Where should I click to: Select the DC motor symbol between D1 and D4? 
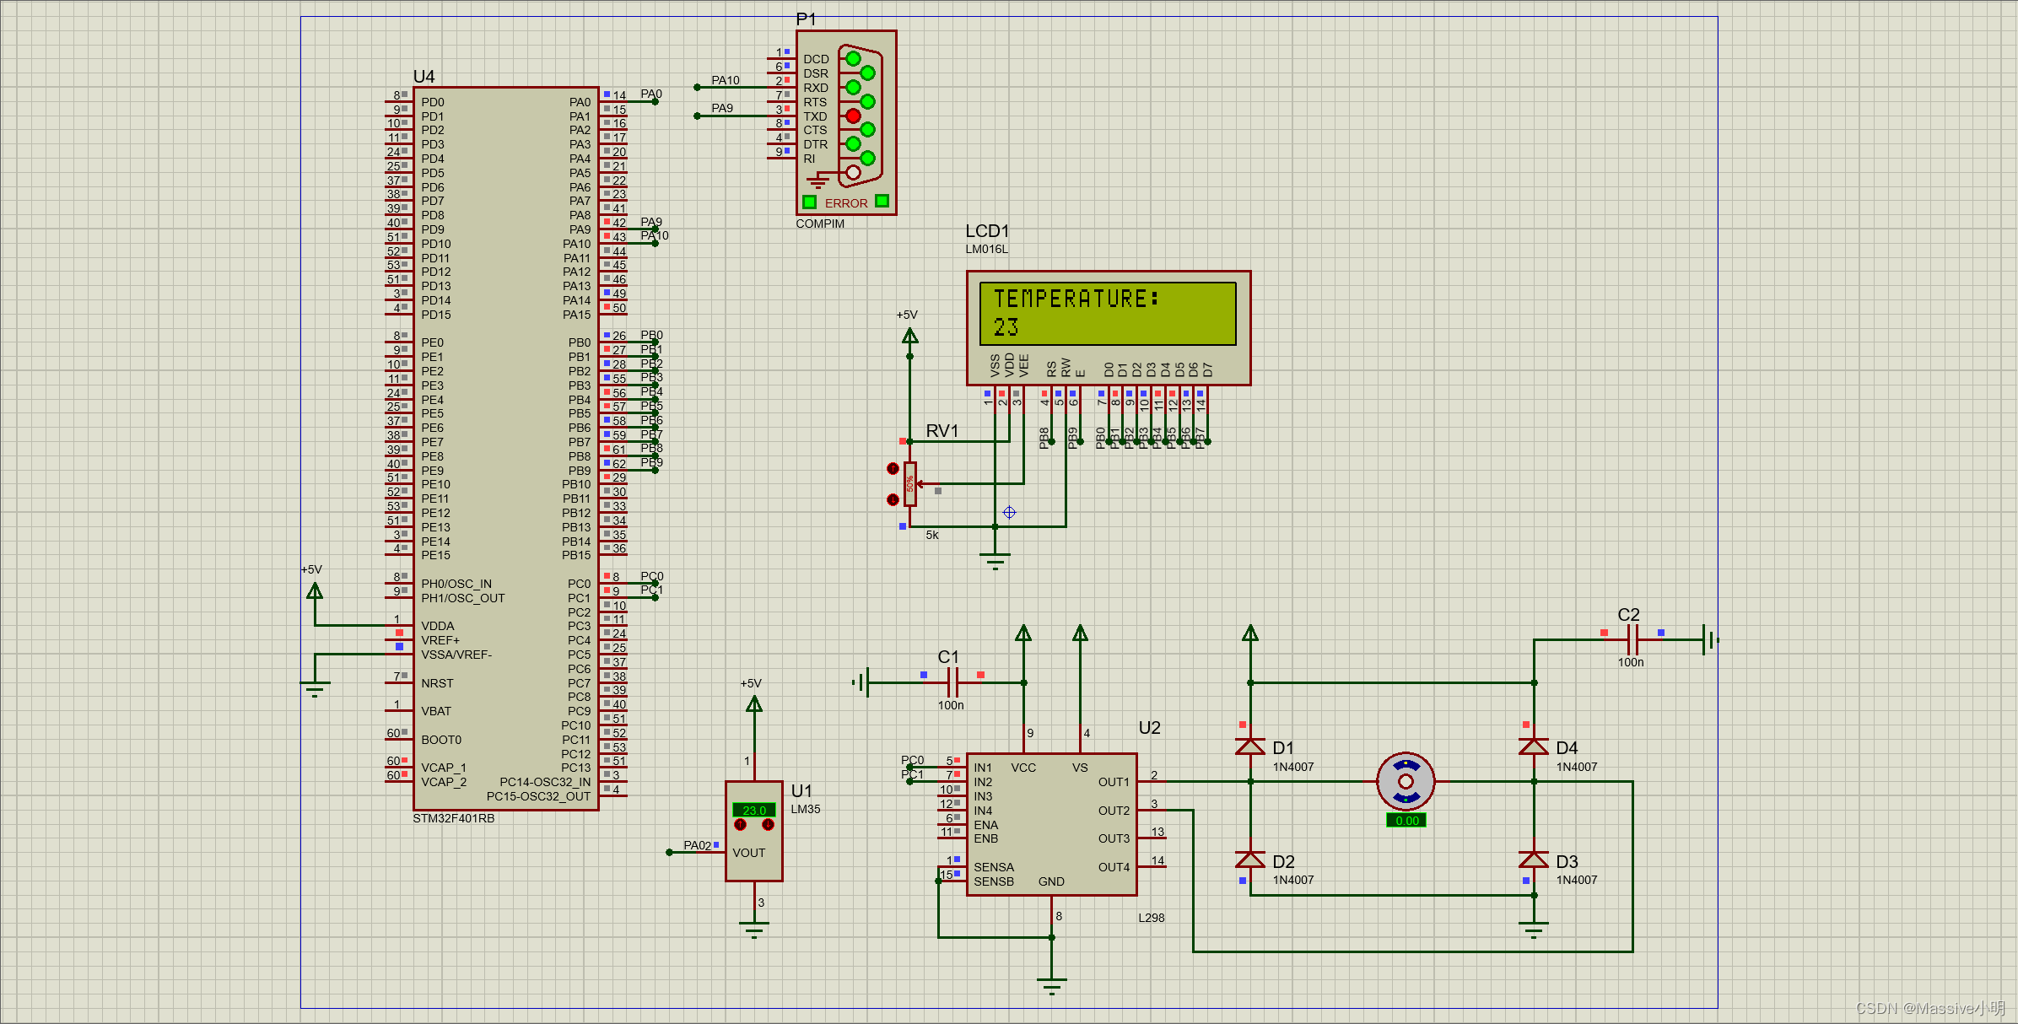click(x=1405, y=781)
